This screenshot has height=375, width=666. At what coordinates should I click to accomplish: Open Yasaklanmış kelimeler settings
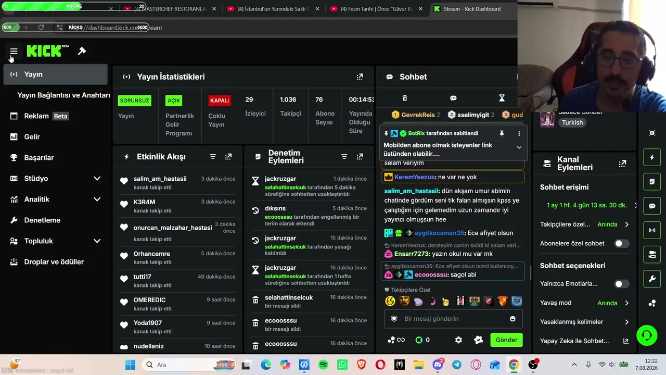point(584,322)
